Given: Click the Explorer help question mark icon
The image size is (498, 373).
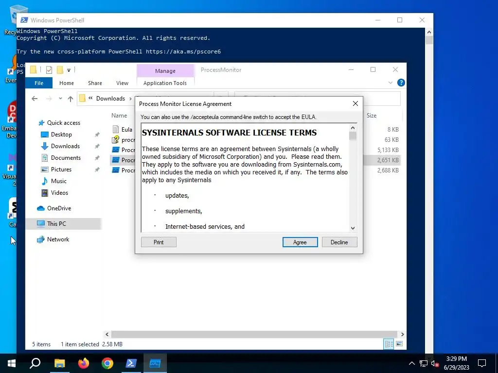Looking at the screenshot, I should point(401,83).
